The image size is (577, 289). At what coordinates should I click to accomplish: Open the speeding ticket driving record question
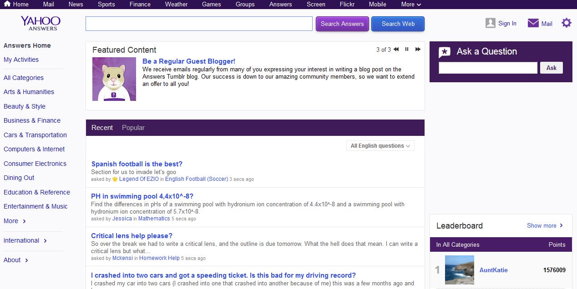223,275
